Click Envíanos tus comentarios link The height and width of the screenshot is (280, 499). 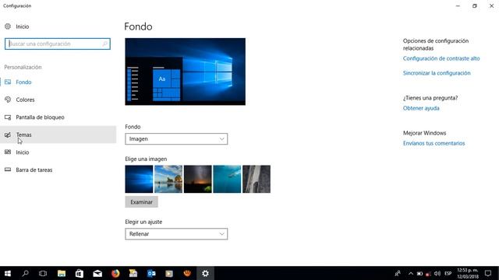click(434, 143)
